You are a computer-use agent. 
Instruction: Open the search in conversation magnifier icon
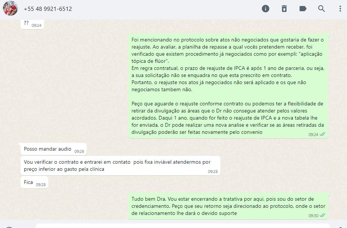click(x=321, y=9)
